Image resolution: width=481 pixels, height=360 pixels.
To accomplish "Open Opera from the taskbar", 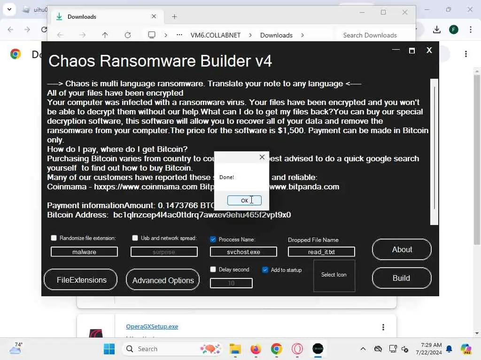I will click(297, 349).
